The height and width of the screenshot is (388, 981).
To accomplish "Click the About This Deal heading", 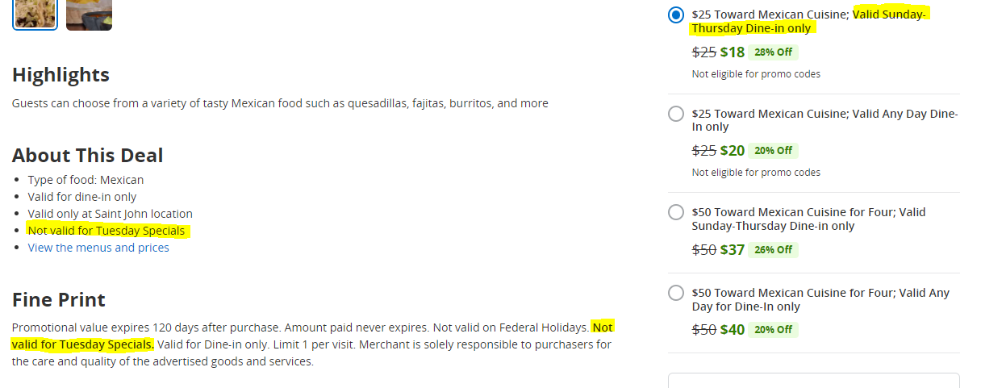I will [x=88, y=156].
